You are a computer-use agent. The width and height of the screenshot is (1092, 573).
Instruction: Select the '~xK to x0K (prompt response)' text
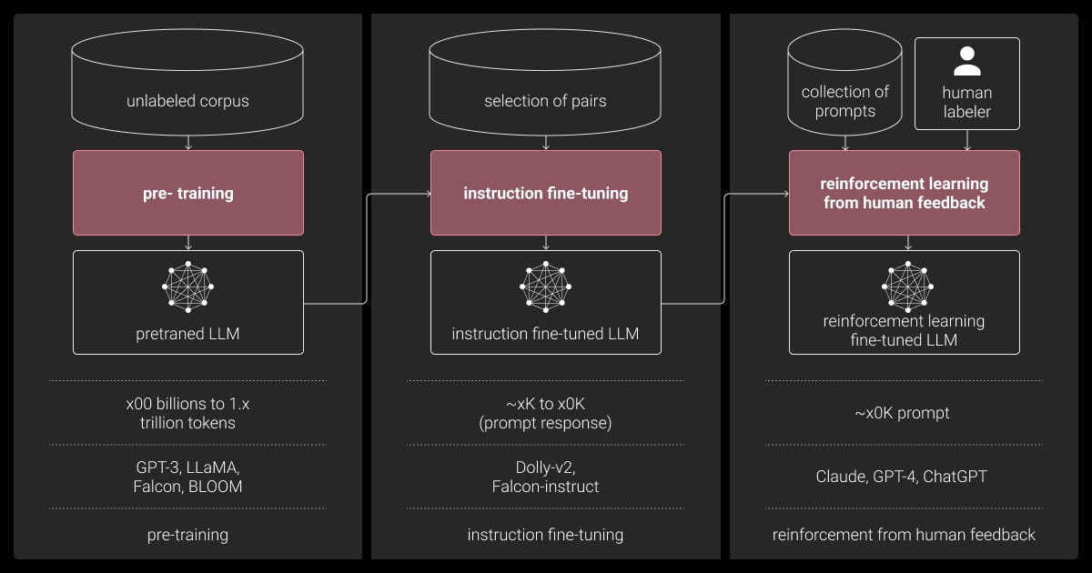click(x=545, y=413)
